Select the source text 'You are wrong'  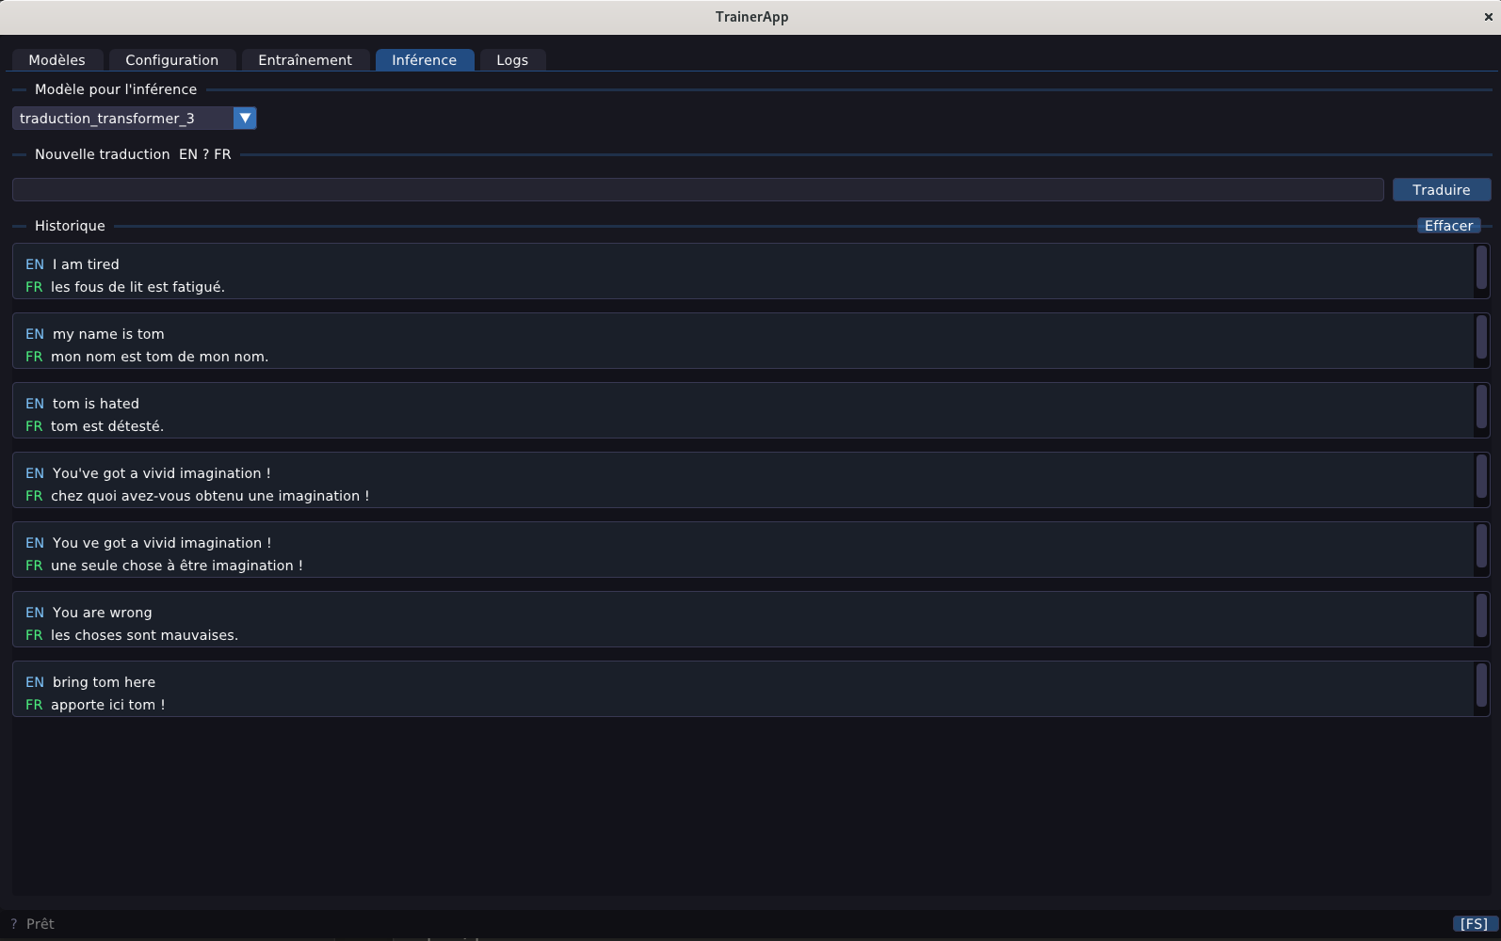(x=103, y=613)
